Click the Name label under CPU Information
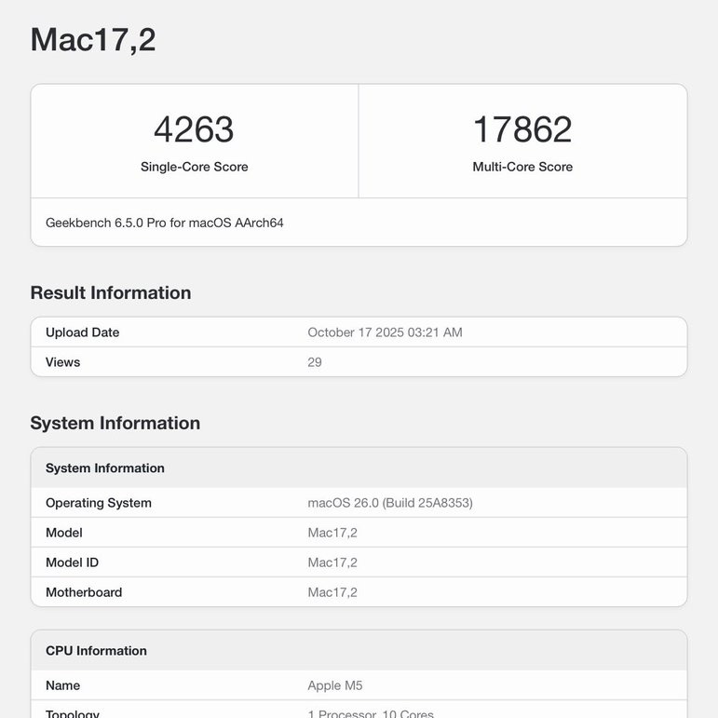The image size is (718, 718). point(62,685)
